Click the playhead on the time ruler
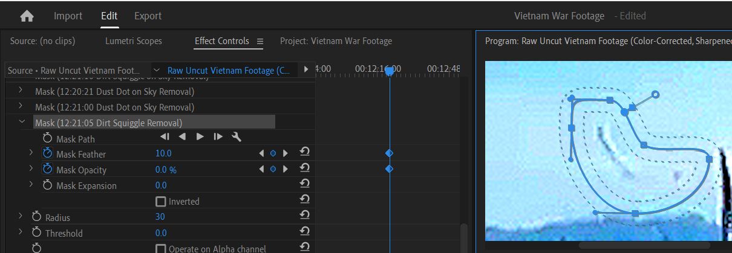 pyautogui.click(x=390, y=71)
